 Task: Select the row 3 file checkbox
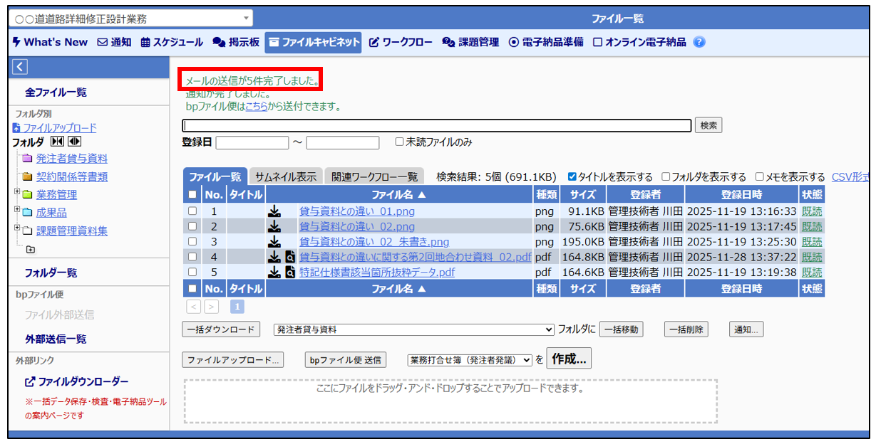192,242
